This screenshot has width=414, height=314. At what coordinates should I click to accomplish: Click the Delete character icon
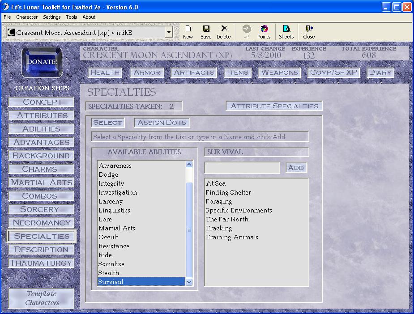224,32
